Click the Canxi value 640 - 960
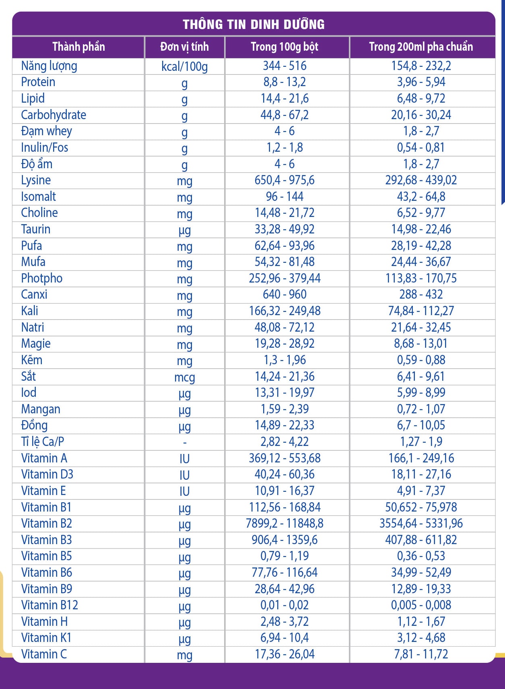Viewport: 505px width, 689px height. pos(284,295)
